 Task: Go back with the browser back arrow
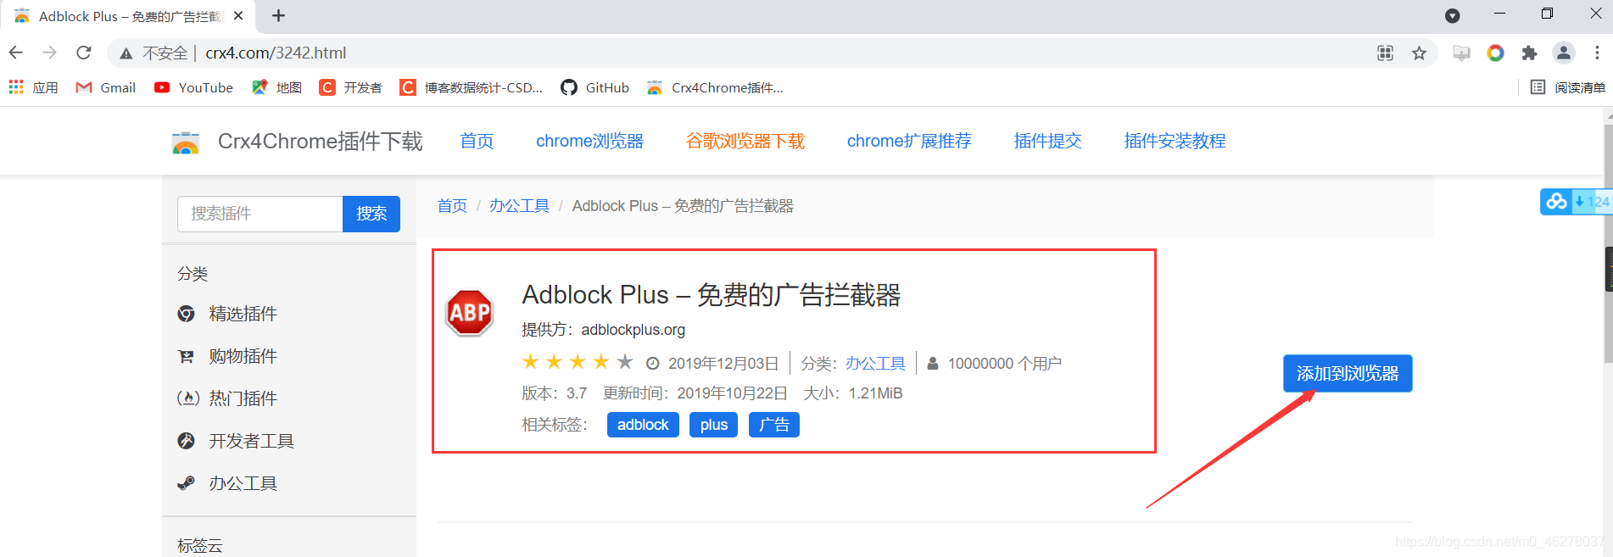pos(16,53)
